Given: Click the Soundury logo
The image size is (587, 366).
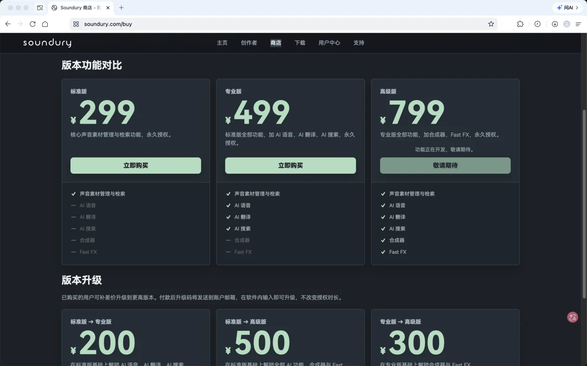Looking at the screenshot, I should click(47, 43).
